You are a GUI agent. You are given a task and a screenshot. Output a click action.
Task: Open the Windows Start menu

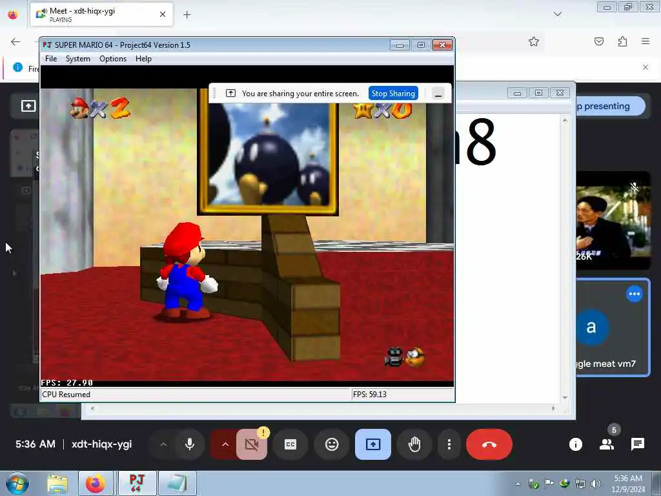coord(17,484)
